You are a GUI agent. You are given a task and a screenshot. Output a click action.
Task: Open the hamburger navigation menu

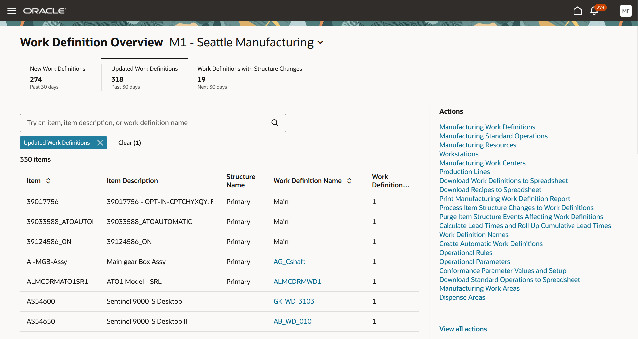pyautogui.click(x=12, y=11)
